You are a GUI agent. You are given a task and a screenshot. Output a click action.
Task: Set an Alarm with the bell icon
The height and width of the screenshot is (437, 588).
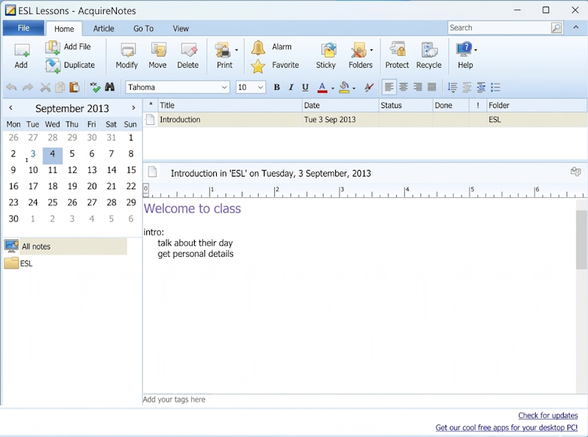point(259,48)
